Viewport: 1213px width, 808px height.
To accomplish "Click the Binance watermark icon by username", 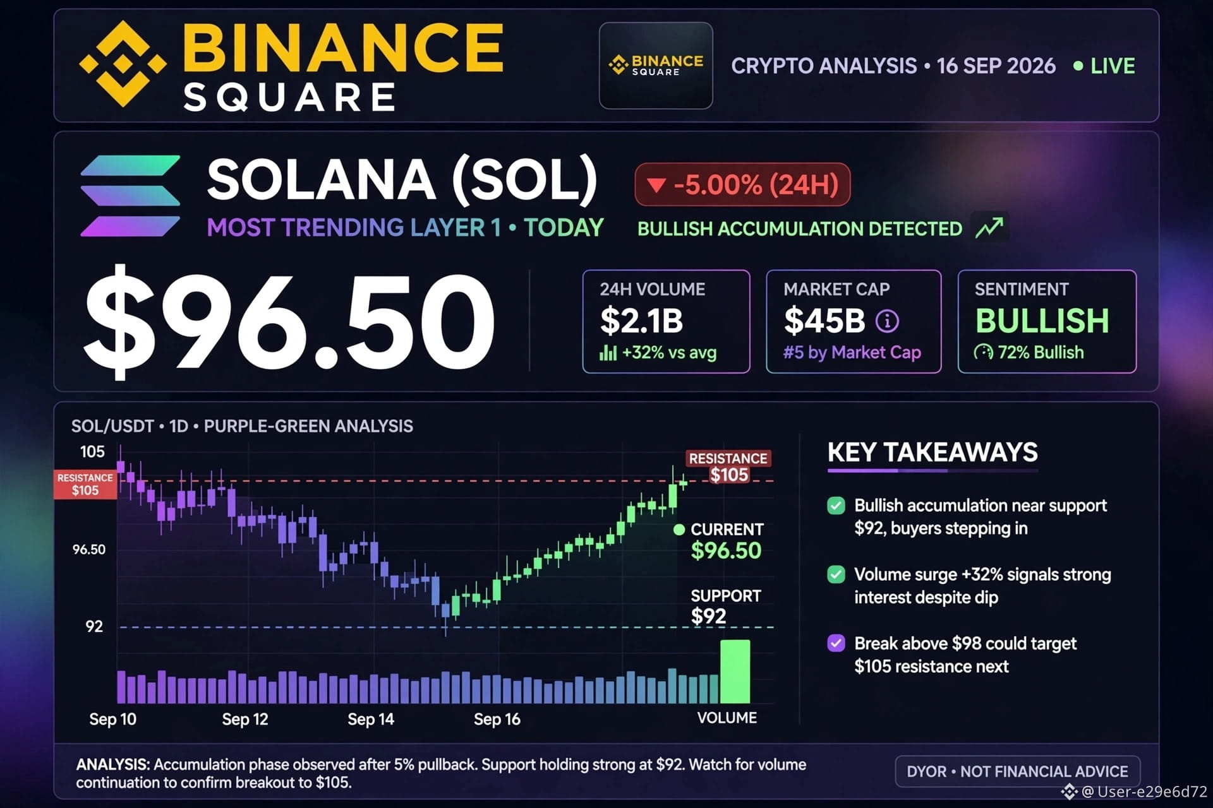I will [1069, 792].
